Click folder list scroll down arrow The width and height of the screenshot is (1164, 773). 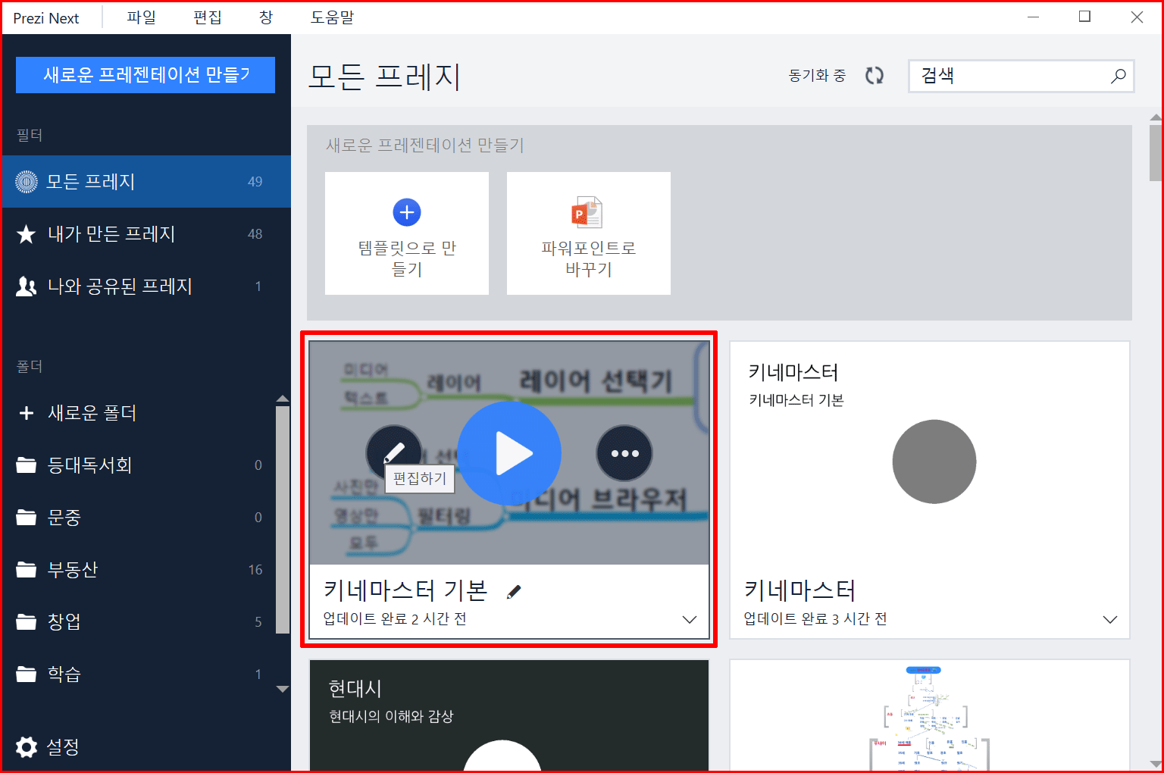(283, 689)
